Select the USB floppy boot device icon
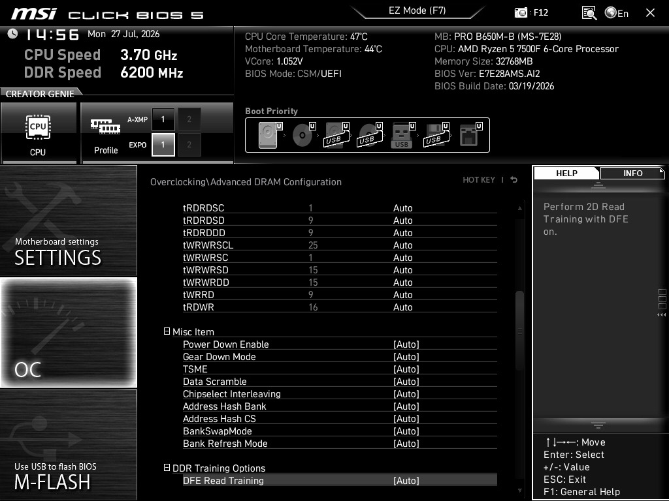 point(436,135)
